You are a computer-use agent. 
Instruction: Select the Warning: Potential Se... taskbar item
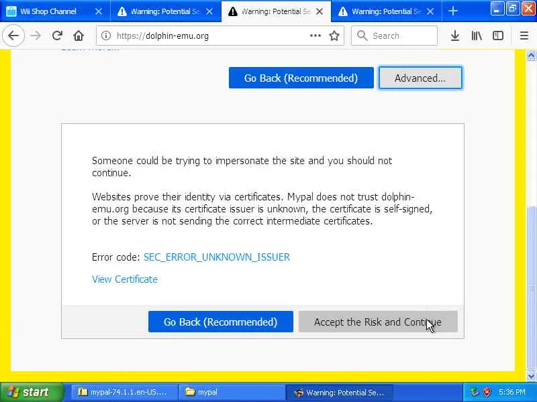[339, 392]
